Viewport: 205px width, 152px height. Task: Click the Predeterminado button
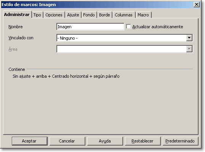180,141
